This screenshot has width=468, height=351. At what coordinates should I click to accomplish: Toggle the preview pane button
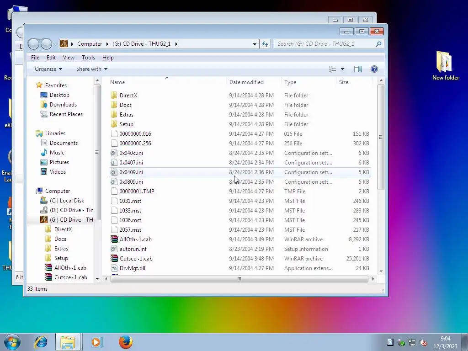(x=357, y=69)
